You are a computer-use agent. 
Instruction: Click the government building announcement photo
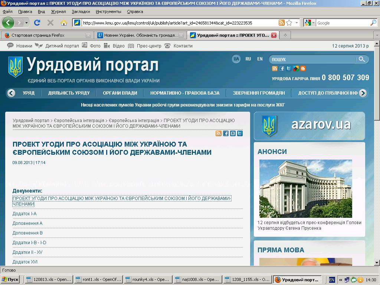pos(306,189)
